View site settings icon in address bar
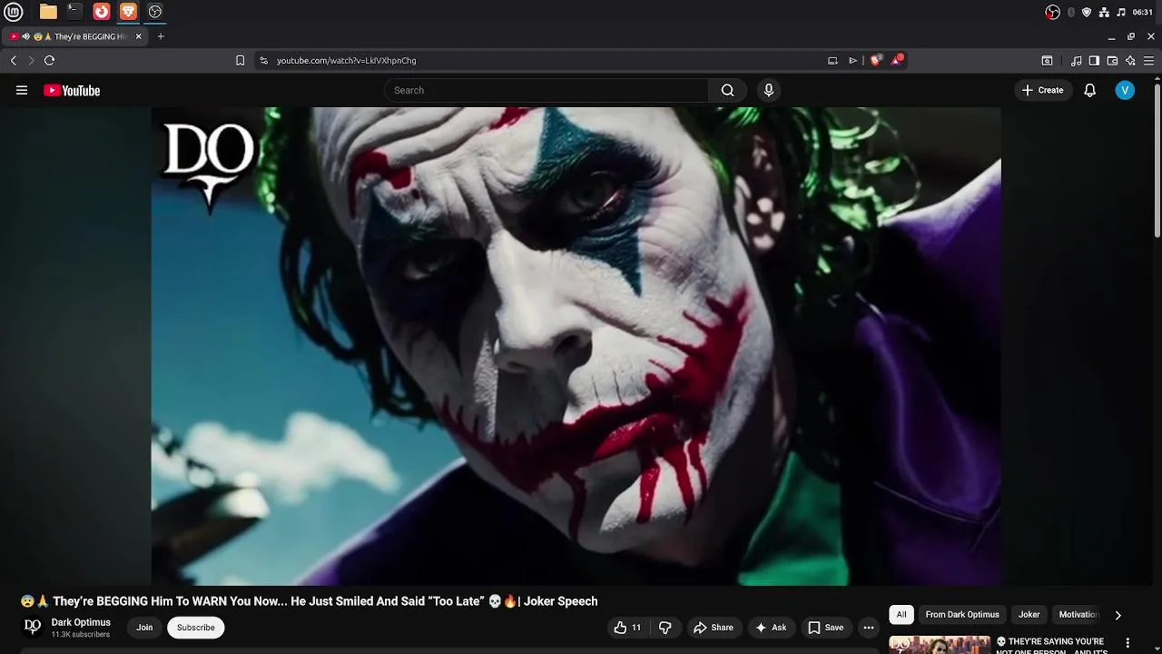 263,60
